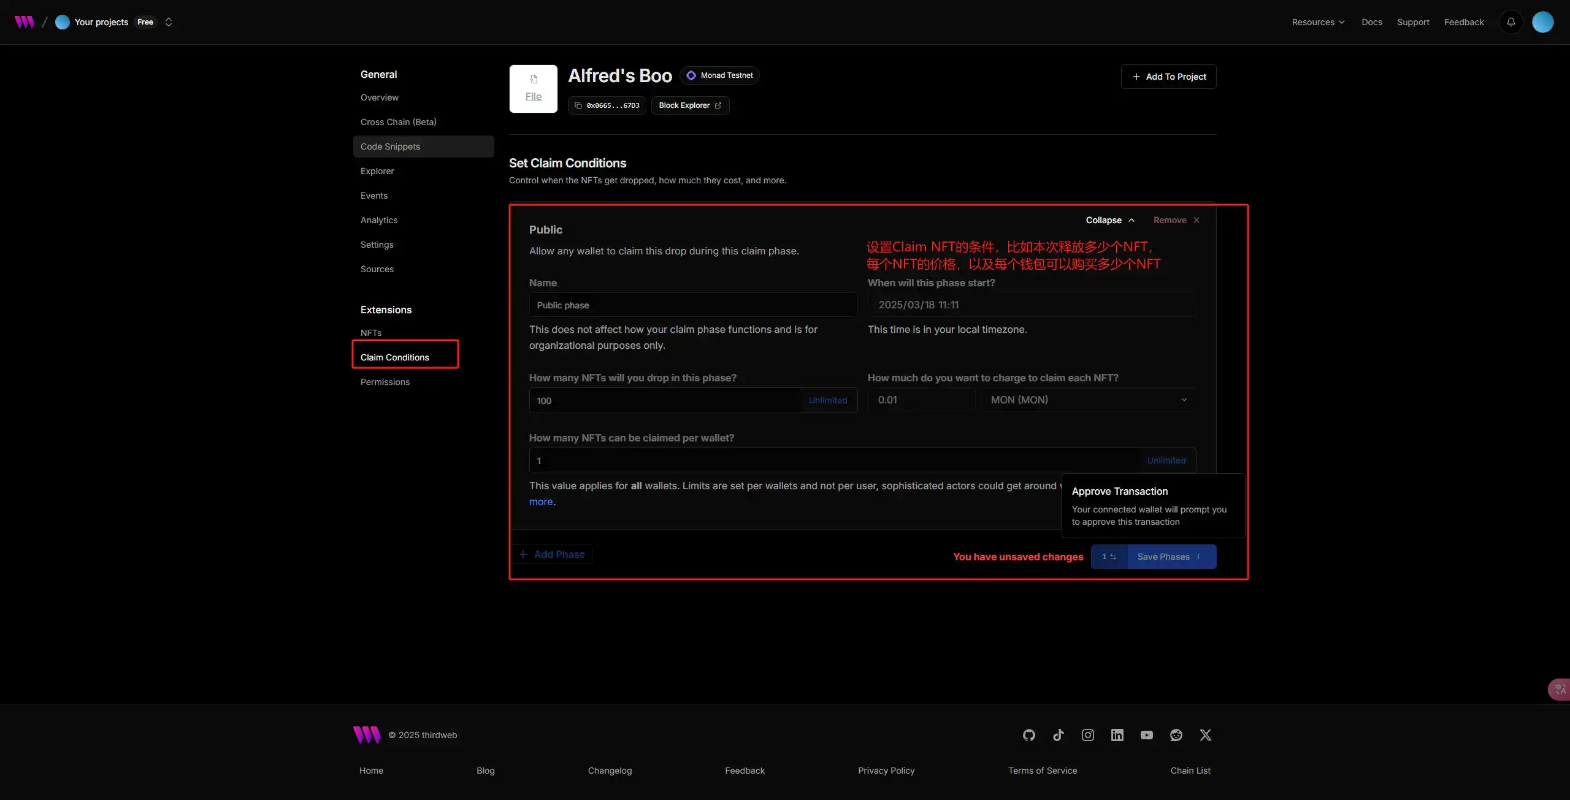Image resolution: width=1570 pixels, height=800 pixels.
Task: Open the LinkedIn footer icon
Action: pos(1117,735)
